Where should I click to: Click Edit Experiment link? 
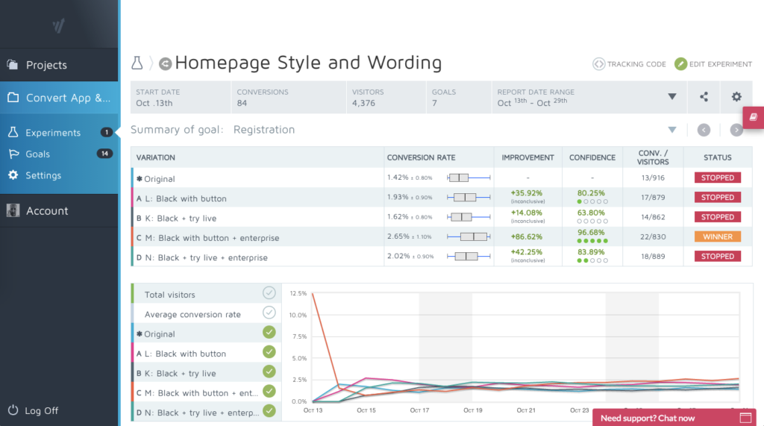point(713,64)
